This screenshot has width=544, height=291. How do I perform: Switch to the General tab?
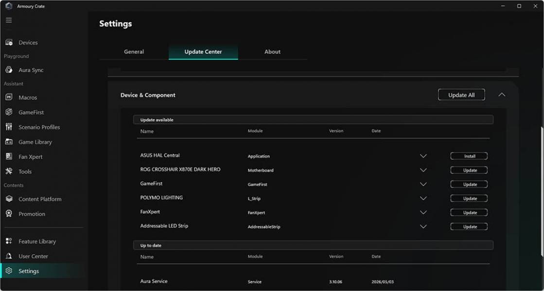134,51
